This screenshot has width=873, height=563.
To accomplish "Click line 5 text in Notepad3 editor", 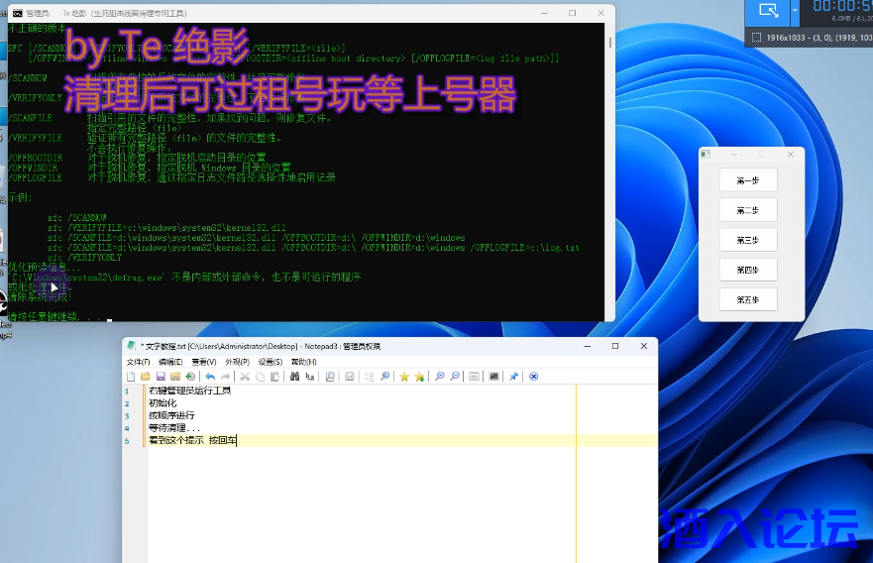I will point(192,440).
